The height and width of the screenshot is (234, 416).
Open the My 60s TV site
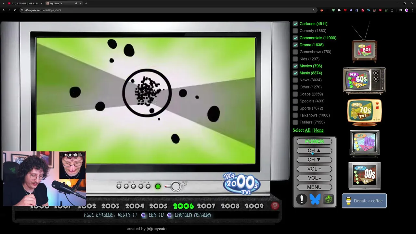(364, 81)
